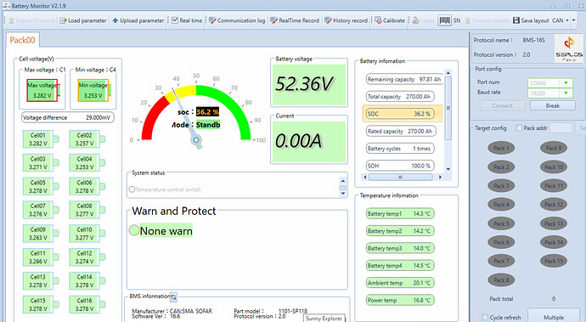This screenshot has height=322, width=586.
Task: Switch to the Pack00 tab
Action: (x=22, y=40)
